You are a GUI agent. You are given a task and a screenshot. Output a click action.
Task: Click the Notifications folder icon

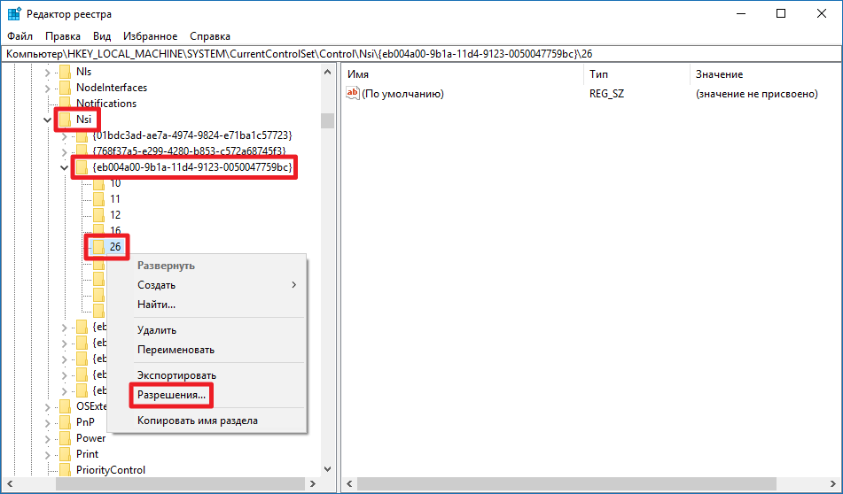point(65,103)
